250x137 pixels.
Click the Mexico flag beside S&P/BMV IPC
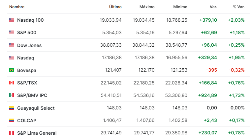12,95
